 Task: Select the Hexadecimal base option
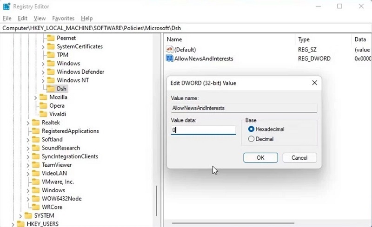[x=252, y=129]
